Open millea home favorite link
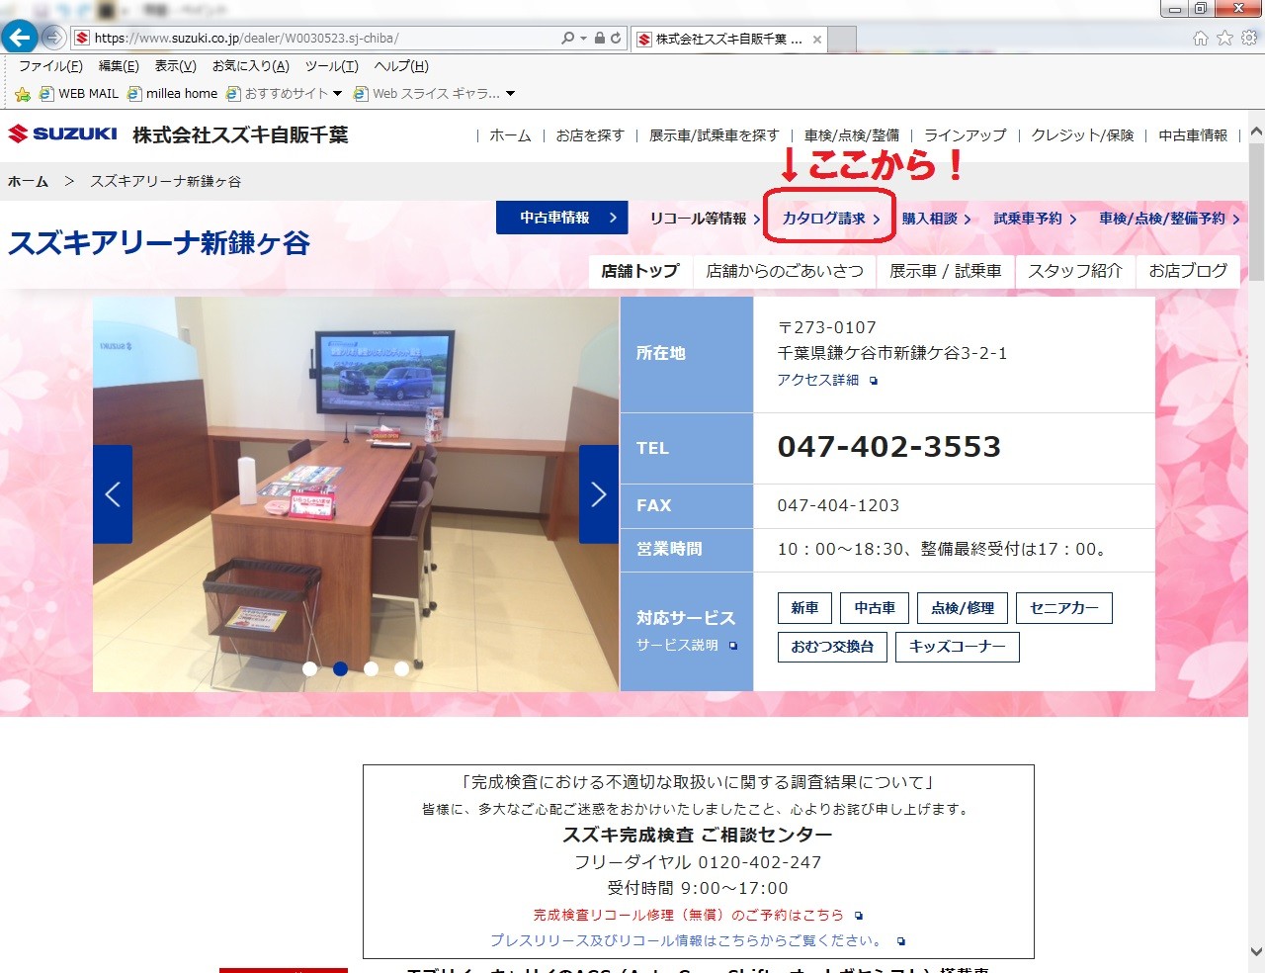The image size is (1265, 973). click(172, 94)
